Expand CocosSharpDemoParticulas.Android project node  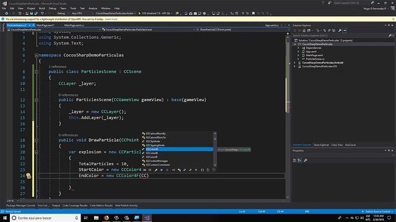click(x=295, y=63)
